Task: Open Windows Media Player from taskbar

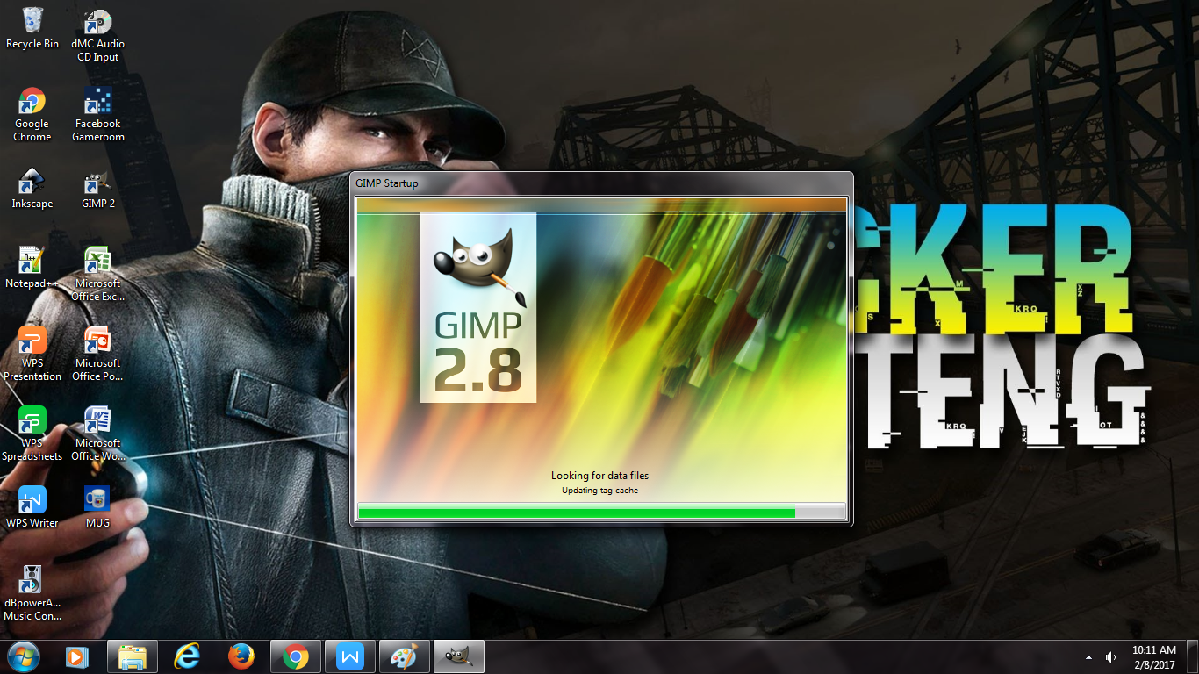Action: pos(78,656)
